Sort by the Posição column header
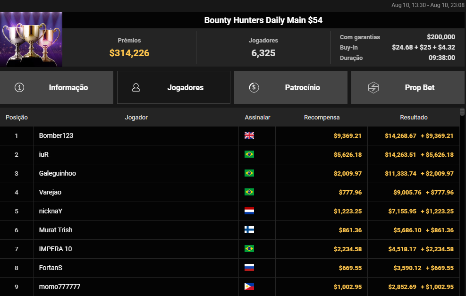Screen dimensions: 466x296 [x=17, y=118]
